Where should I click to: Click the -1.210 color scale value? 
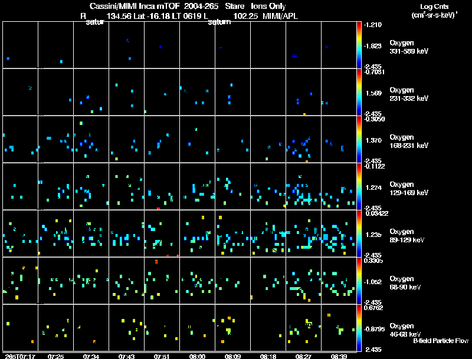coord(373,25)
